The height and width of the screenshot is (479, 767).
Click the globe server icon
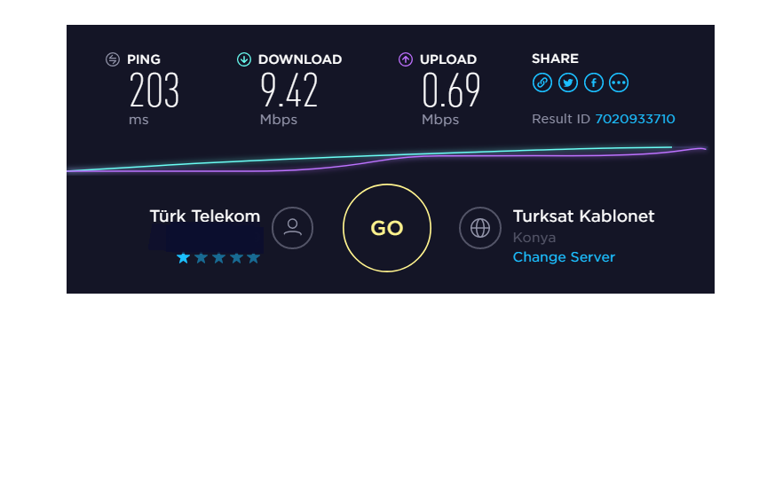pyautogui.click(x=480, y=228)
